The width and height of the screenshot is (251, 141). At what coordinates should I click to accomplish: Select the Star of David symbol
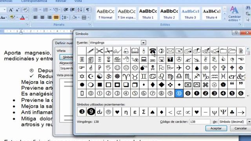82,76
